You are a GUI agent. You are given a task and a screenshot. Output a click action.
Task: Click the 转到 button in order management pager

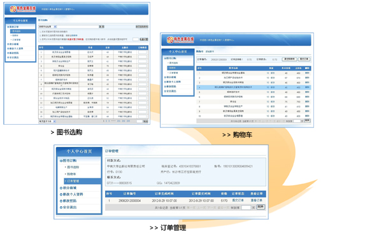[261, 207]
